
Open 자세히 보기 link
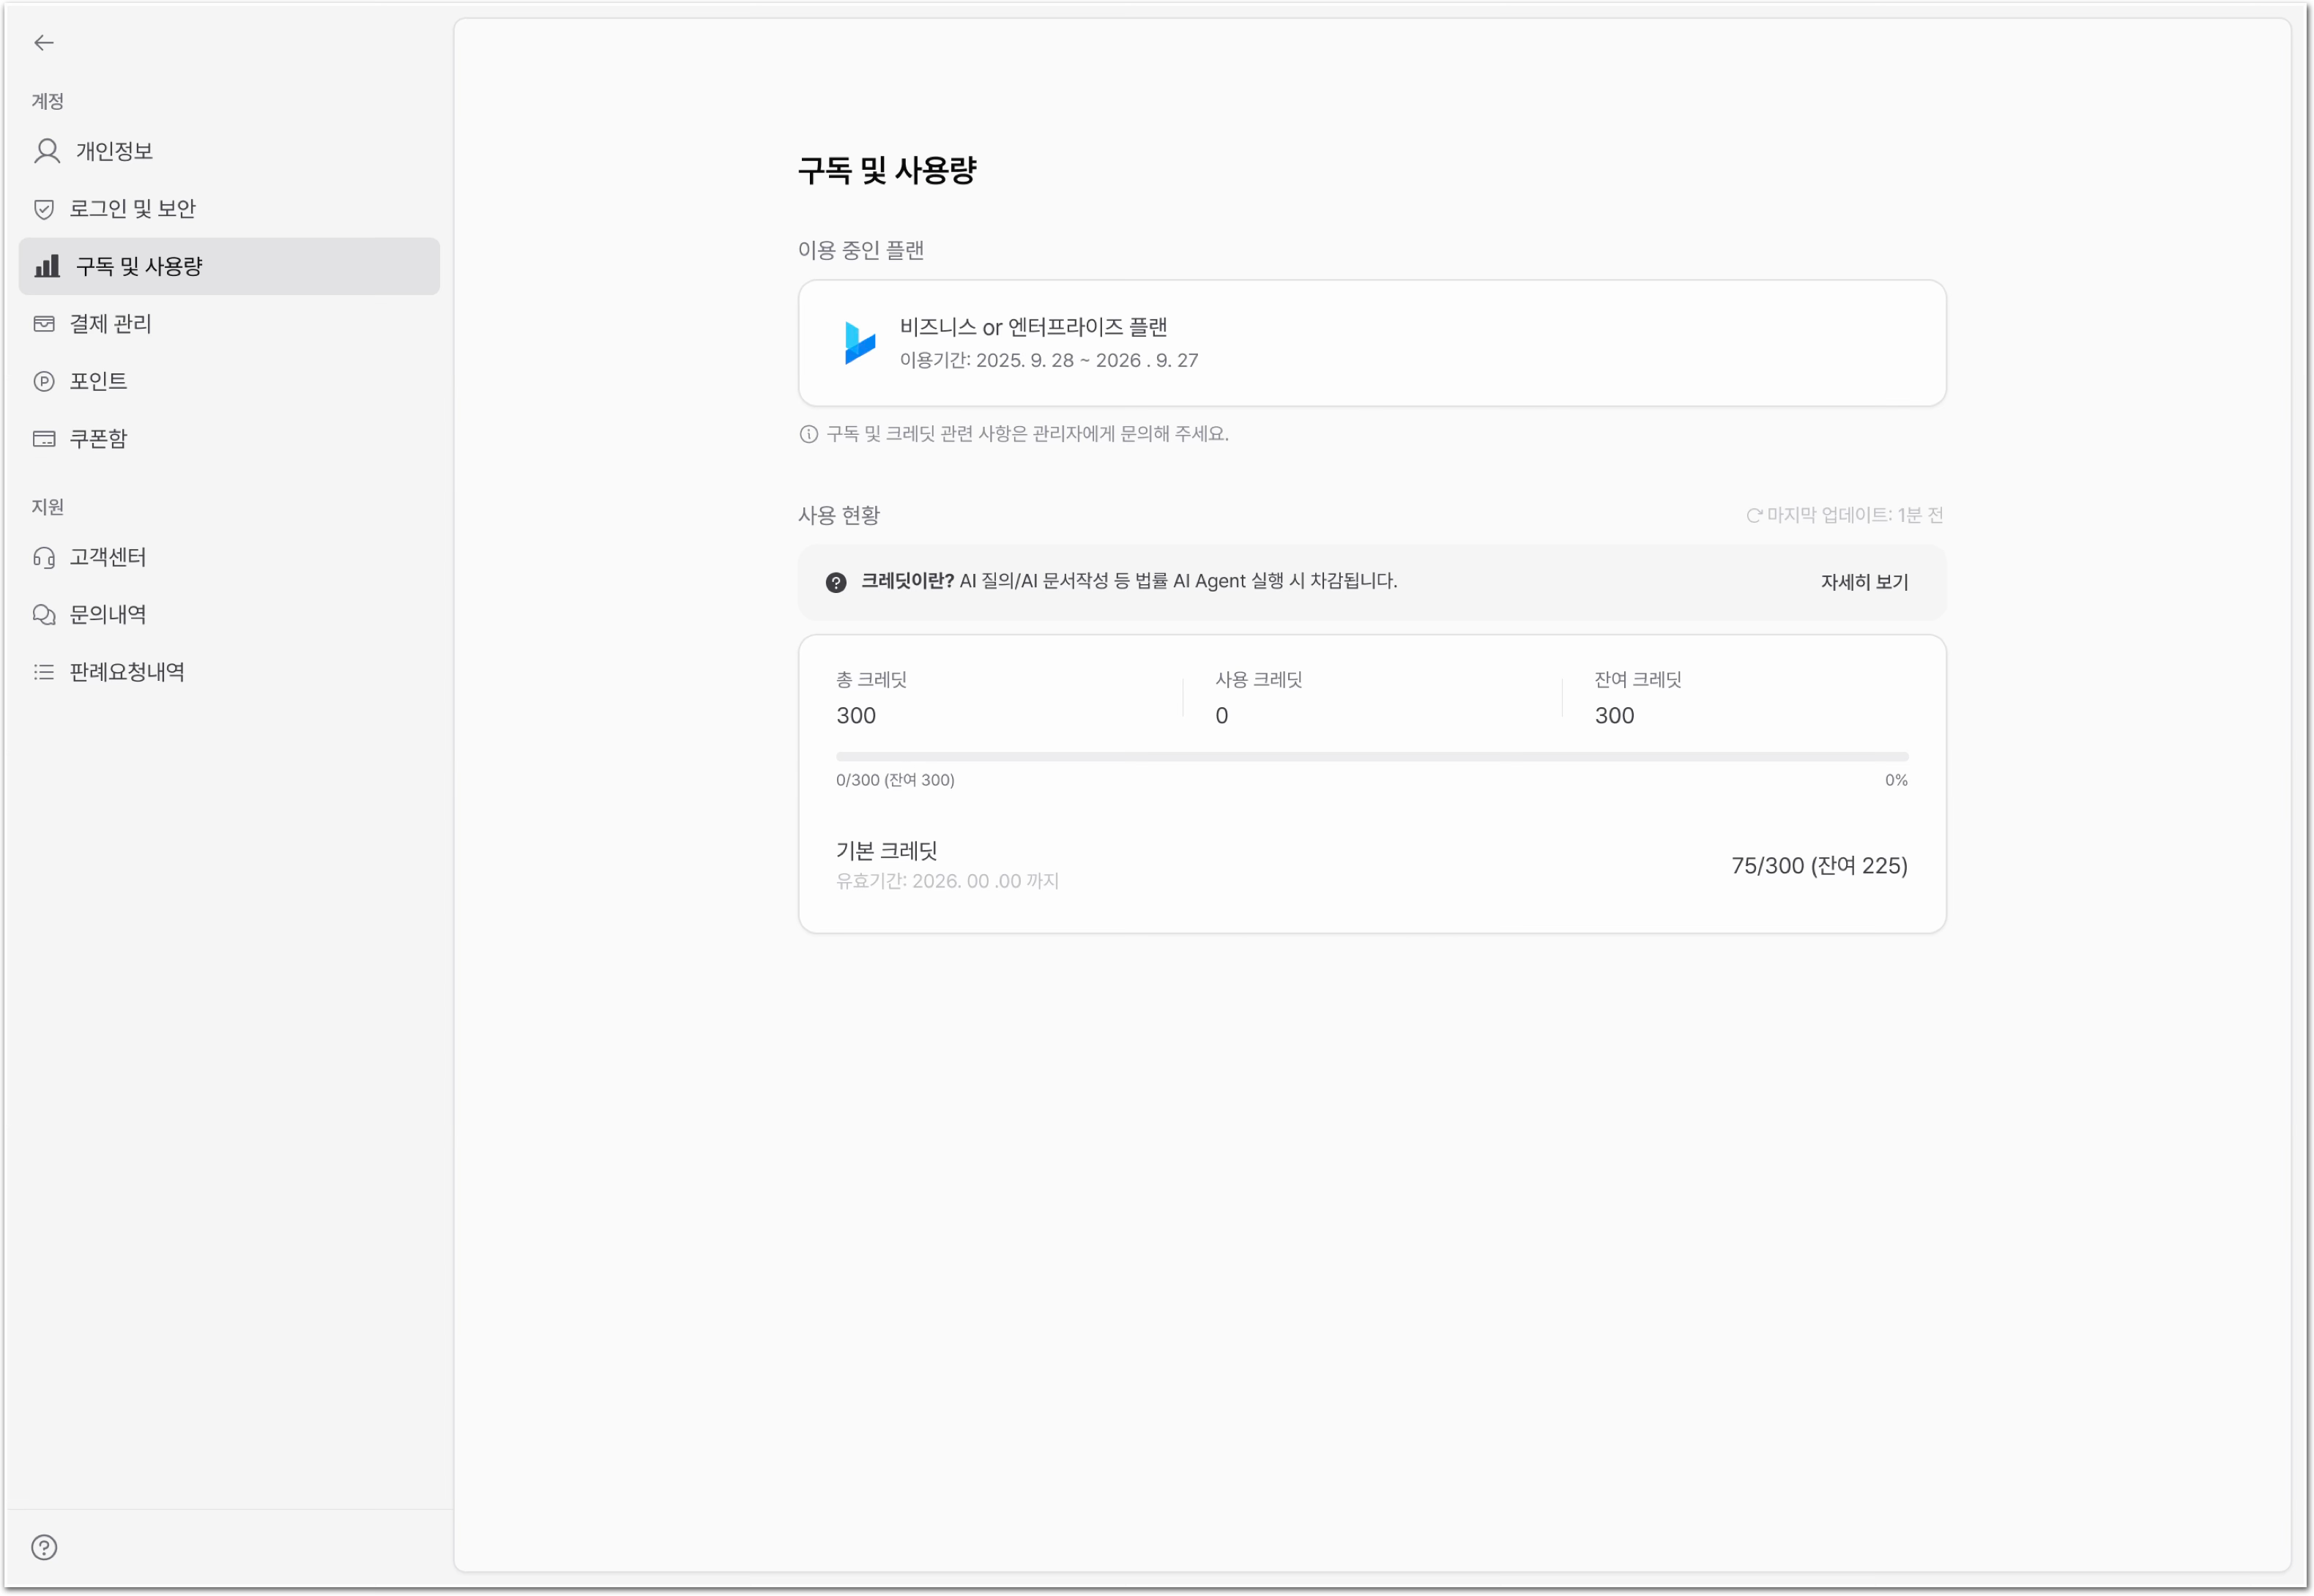(1864, 582)
